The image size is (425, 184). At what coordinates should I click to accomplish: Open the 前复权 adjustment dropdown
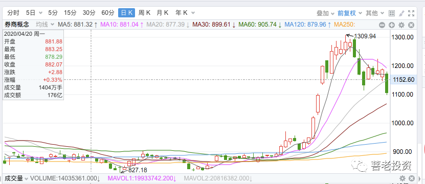coord(350,13)
